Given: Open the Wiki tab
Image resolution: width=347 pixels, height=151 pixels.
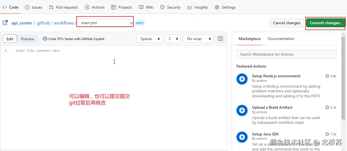Looking at the screenshot, I should (146, 7).
